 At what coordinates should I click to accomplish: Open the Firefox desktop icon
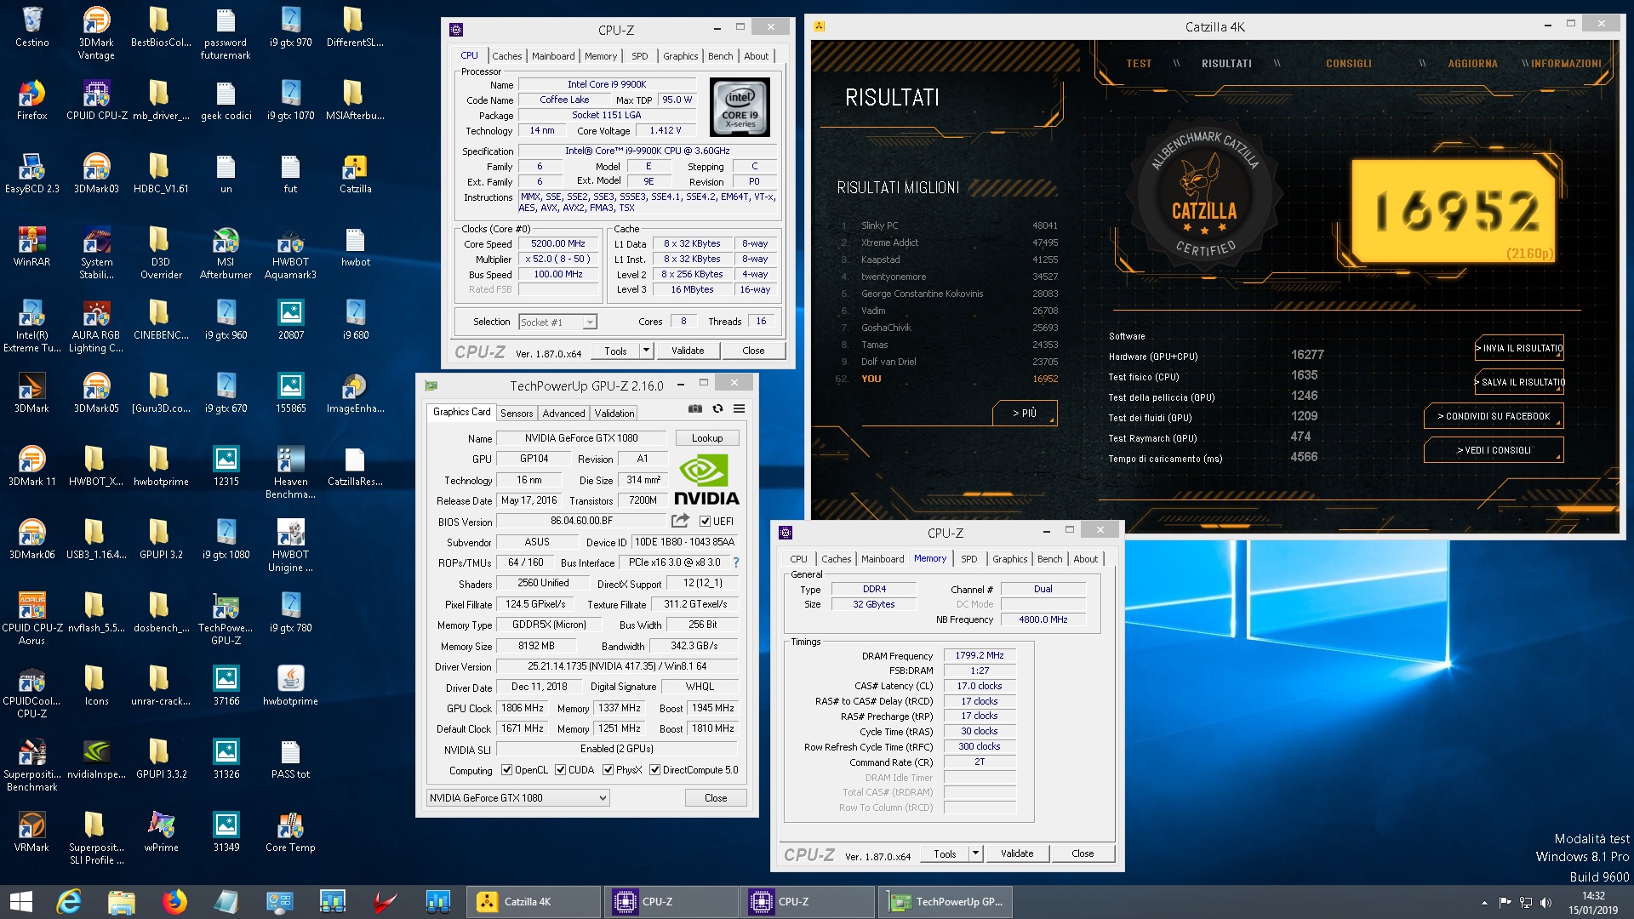[31, 100]
